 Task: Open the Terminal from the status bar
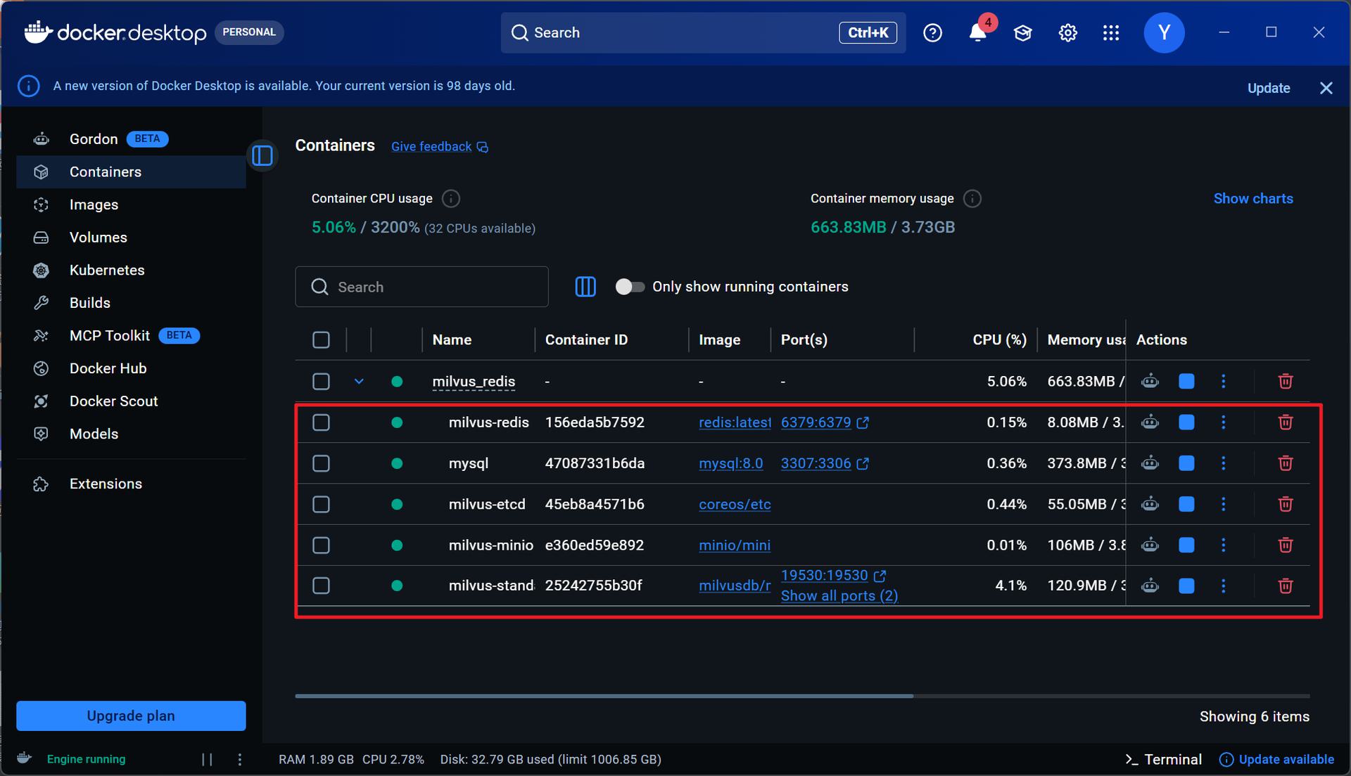point(1163,759)
